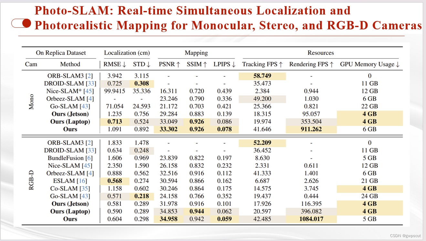Viewport: 426px width, 241px height.
Task: Click the 'BundleFusion' method name
Action: pyautogui.click(x=65, y=158)
